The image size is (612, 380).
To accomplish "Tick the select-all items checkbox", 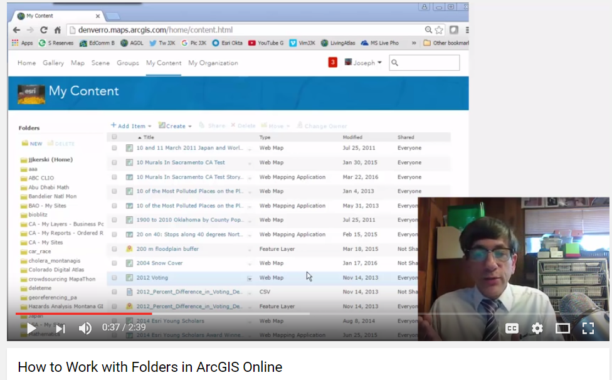I will tap(114, 137).
